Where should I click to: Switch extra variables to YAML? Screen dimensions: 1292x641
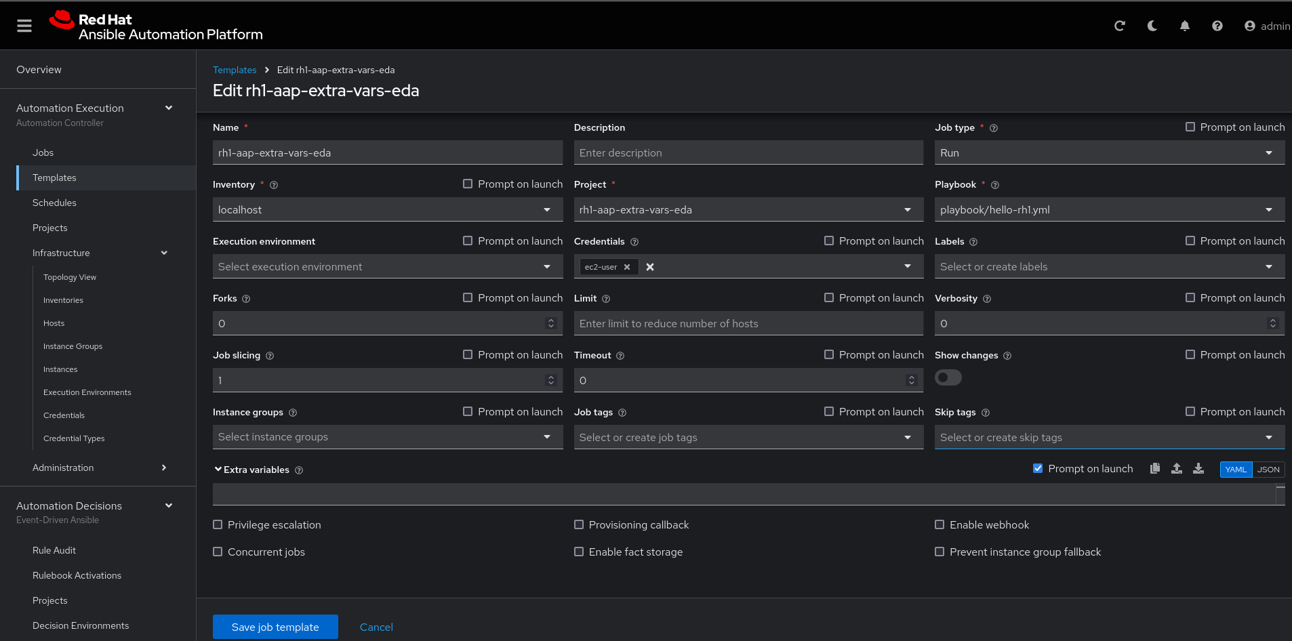coord(1236,470)
